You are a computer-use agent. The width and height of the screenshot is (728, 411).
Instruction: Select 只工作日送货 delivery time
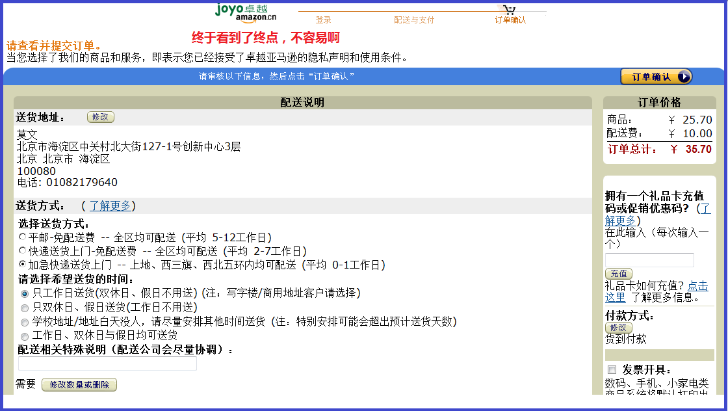[x=25, y=293]
